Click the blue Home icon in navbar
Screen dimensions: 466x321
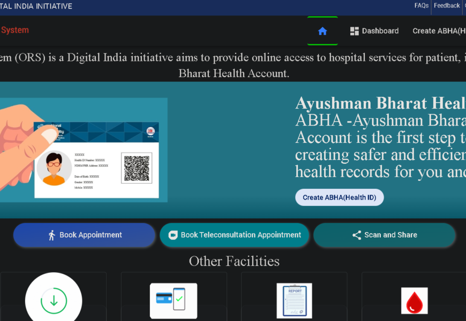coord(322,31)
